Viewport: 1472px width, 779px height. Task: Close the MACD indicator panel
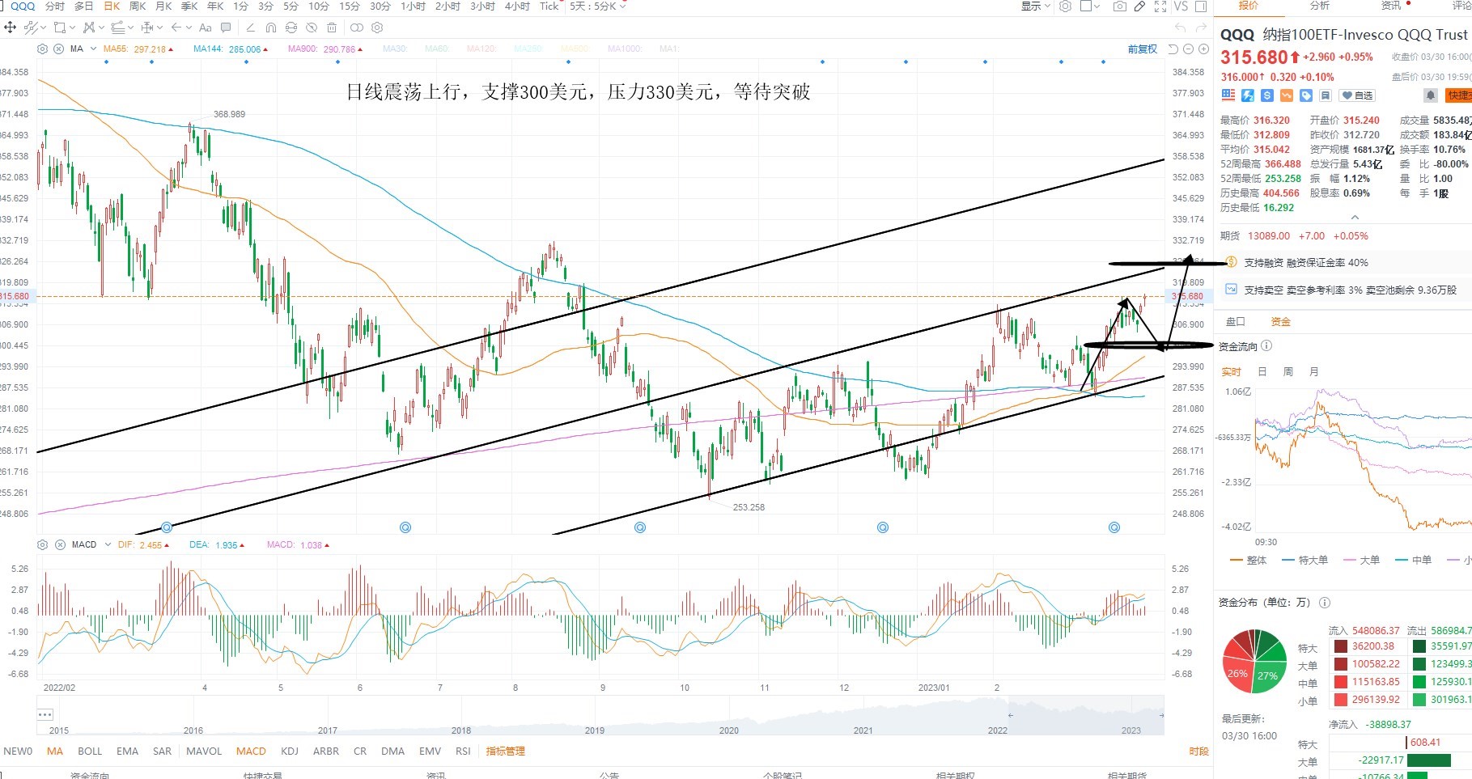pyautogui.click(x=59, y=545)
